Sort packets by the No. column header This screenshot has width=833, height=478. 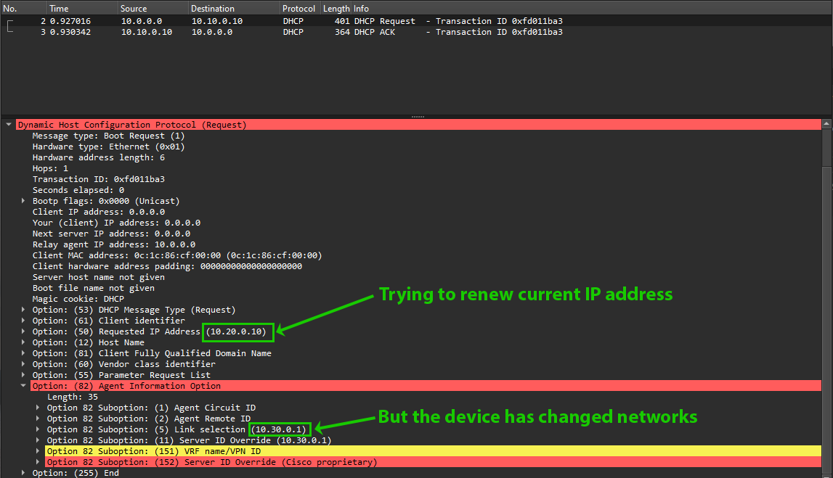click(23, 9)
